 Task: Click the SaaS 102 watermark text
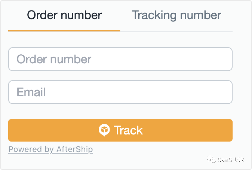[x=231, y=160]
